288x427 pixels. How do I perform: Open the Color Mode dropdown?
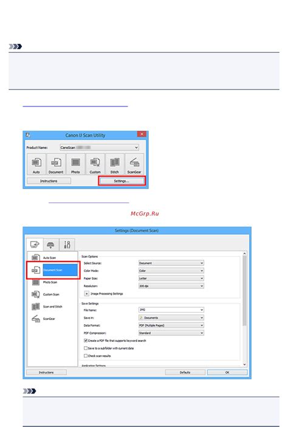click(x=171, y=271)
